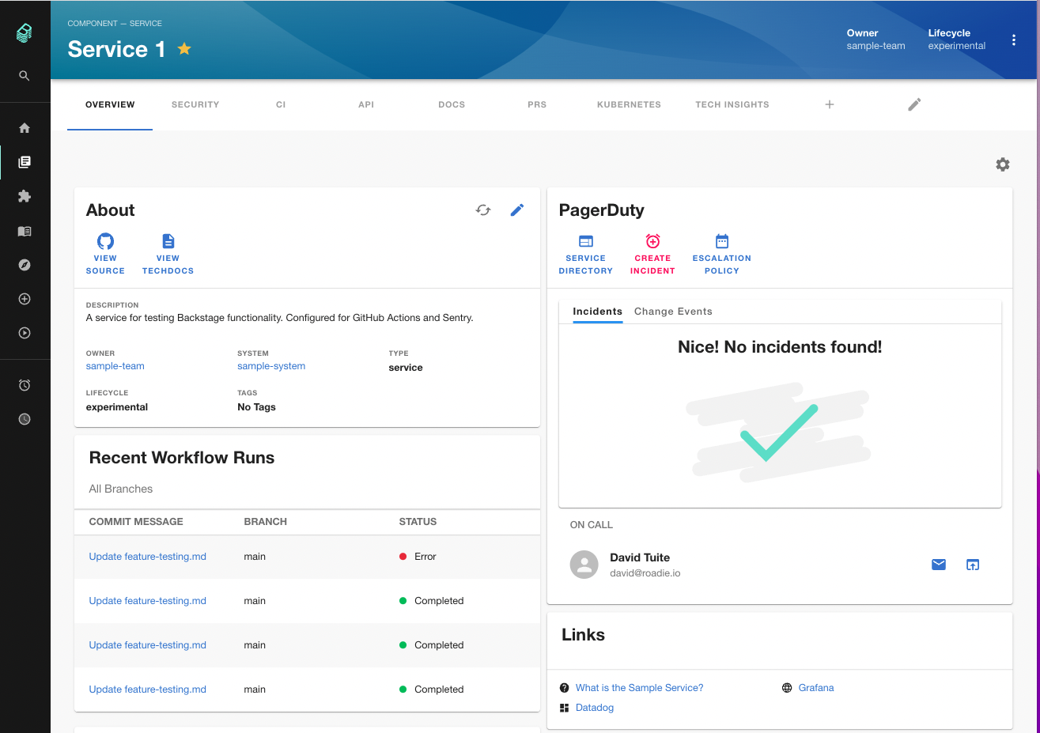Open the Security tab
Screen dimensions: 1040x733
[x=195, y=104]
